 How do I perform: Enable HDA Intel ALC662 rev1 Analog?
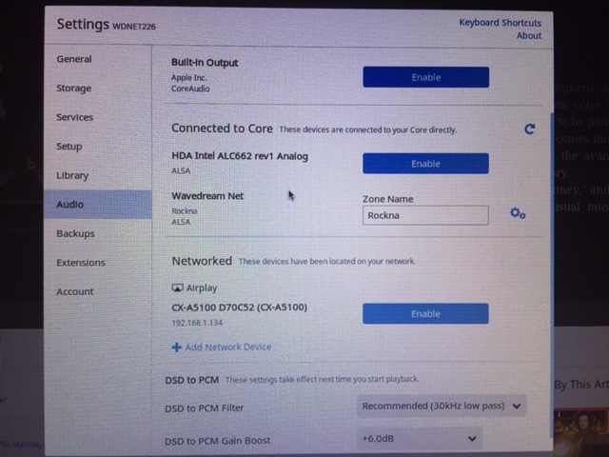coord(425,163)
